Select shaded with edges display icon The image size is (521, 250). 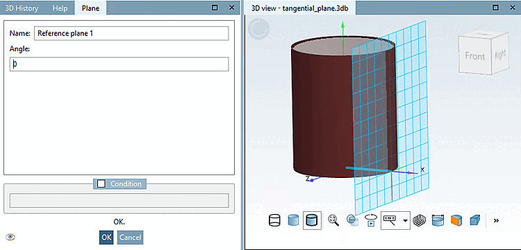click(312, 220)
